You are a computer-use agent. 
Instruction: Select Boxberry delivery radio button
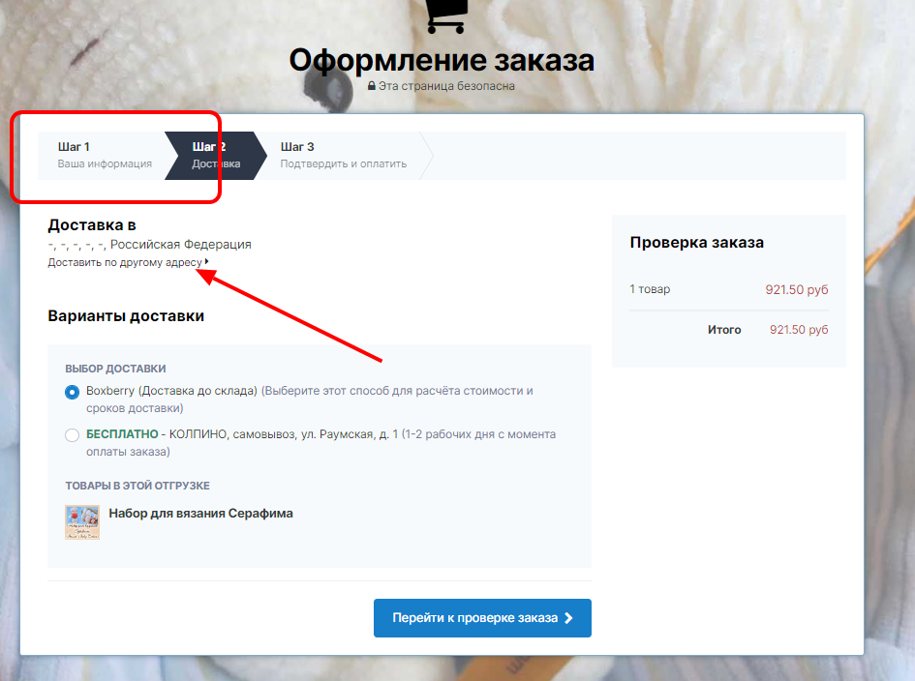pyautogui.click(x=72, y=392)
